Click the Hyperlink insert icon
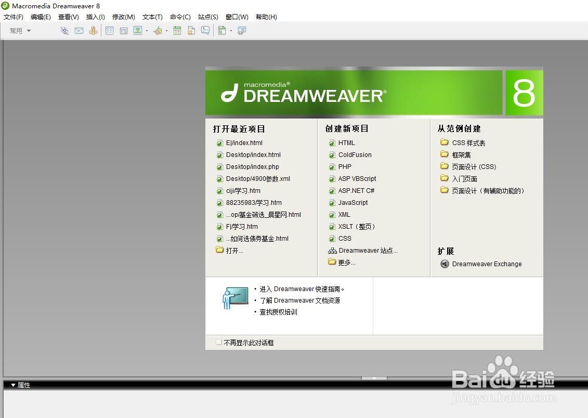This screenshot has height=418, width=588. [64, 31]
